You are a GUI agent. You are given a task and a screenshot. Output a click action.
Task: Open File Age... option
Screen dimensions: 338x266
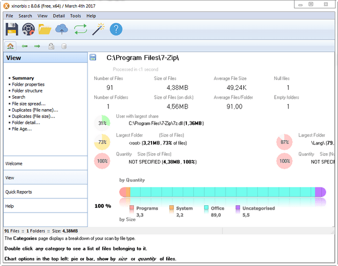22,129
